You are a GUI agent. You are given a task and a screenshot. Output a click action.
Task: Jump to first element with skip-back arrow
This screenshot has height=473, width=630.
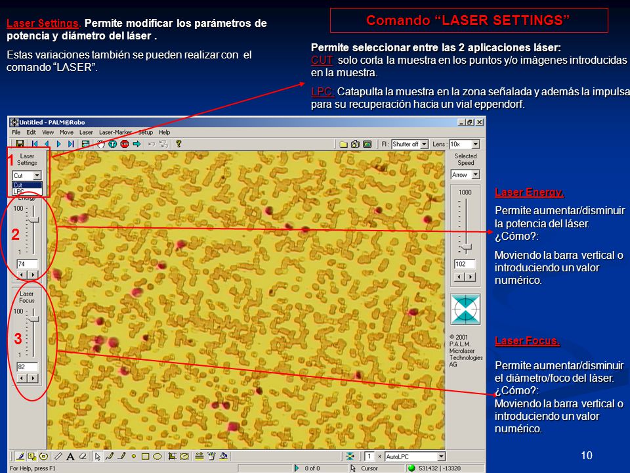[35, 144]
